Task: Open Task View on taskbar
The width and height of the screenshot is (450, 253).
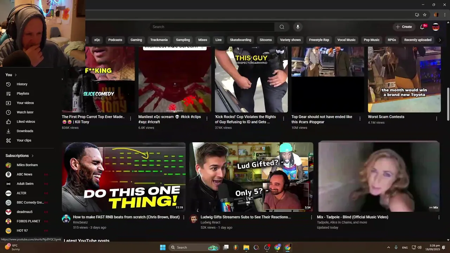Action: [x=226, y=247]
